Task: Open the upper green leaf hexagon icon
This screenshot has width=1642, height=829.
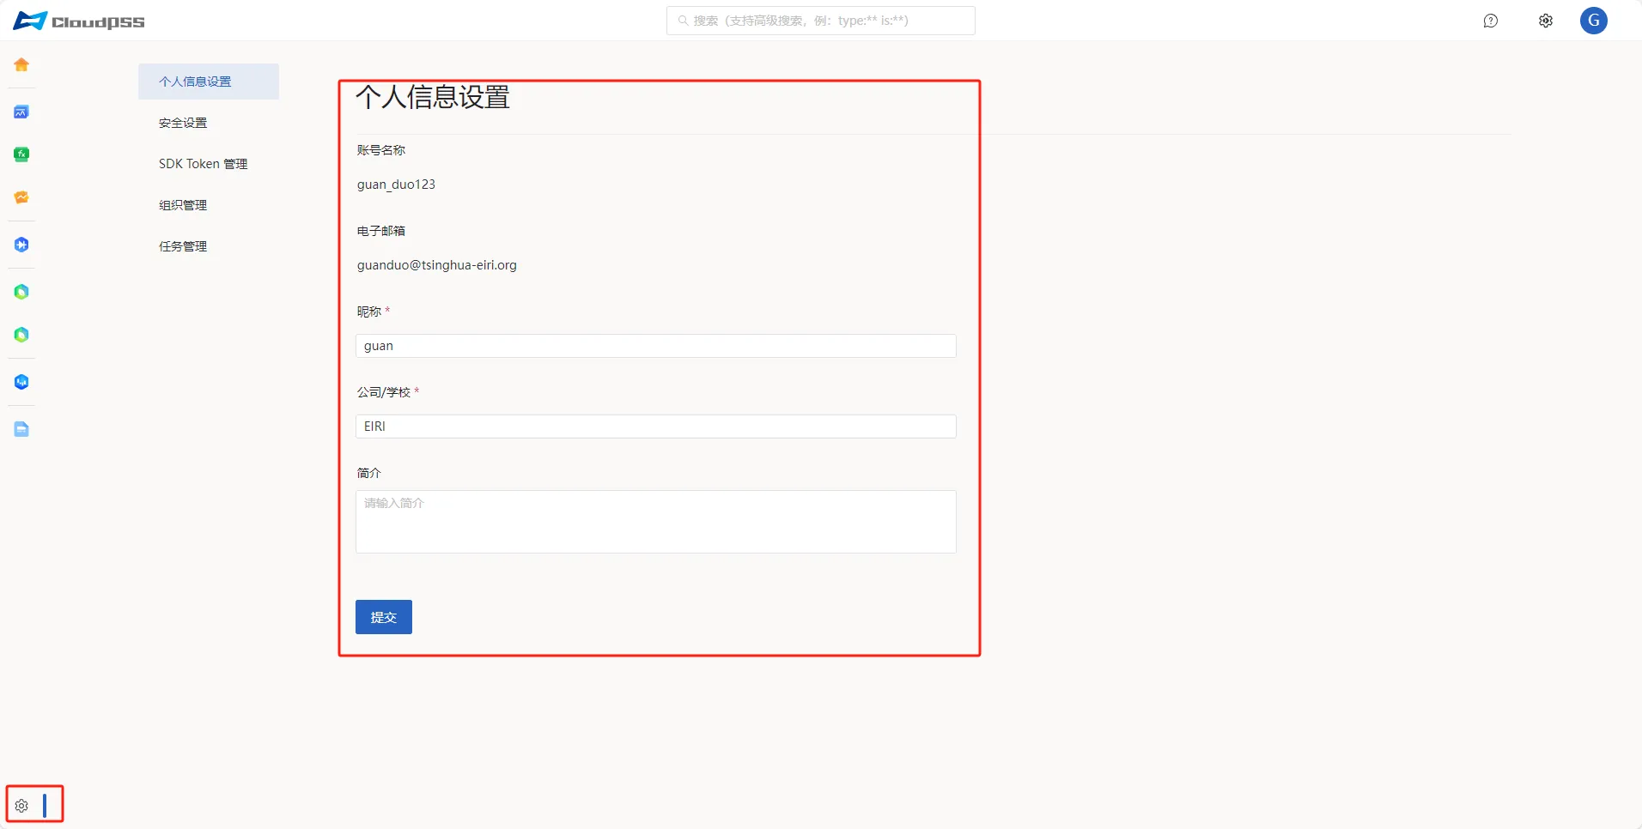Action: click(21, 292)
